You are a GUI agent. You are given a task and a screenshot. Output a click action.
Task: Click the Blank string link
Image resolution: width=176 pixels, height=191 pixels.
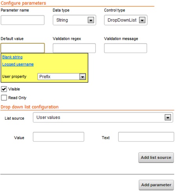click(x=13, y=57)
